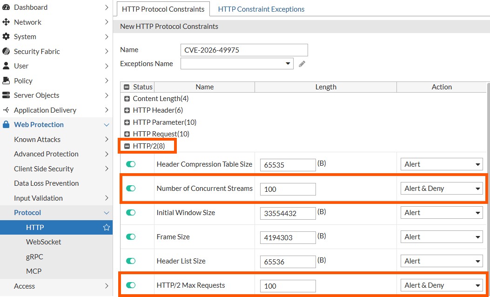Image resolution: width=490 pixels, height=297 pixels.
Task: Open Input Validation submenu
Action: coord(56,198)
